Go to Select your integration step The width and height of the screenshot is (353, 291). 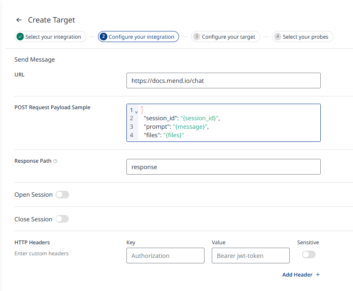[x=53, y=37]
